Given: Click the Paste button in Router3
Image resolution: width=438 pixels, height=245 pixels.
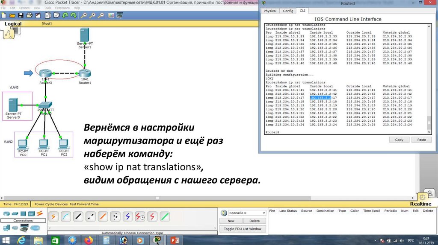Looking at the screenshot, I should tap(421, 140).
